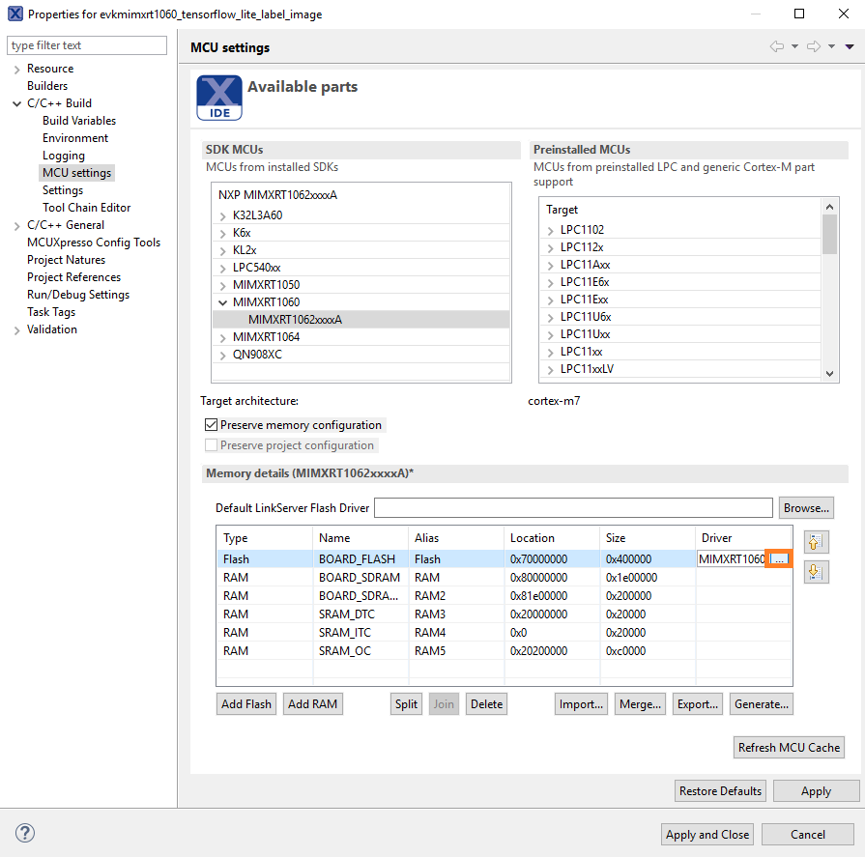This screenshot has width=865, height=857.
Task: Collapse the C/C++ Build tree node
Action: point(16,103)
